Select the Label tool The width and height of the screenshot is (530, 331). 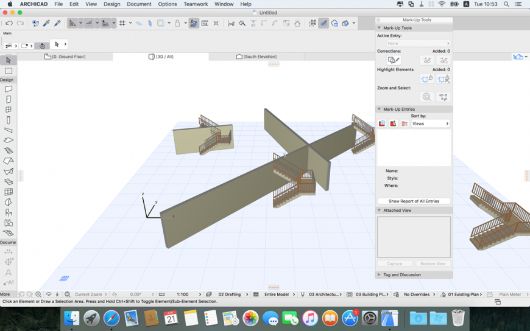coord(9,283)
